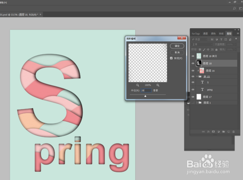Confirm Gaussian blur with the OK button
Image resolution: width=243 pixels, height=180 pixels.
pyautogui.click(x=177, y=46)
